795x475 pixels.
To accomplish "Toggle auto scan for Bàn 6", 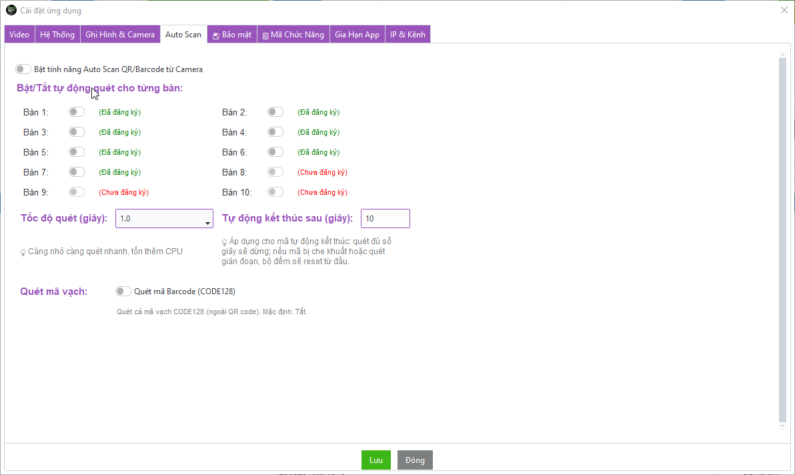I will [275, 152].
